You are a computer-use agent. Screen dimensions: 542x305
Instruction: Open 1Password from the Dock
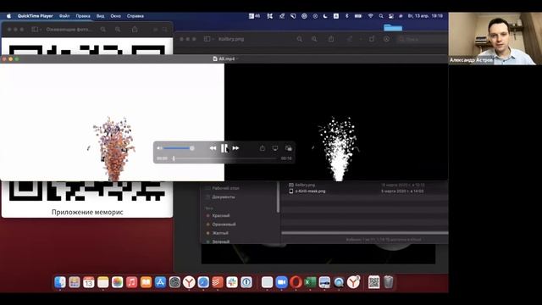[x=246, y=282]
